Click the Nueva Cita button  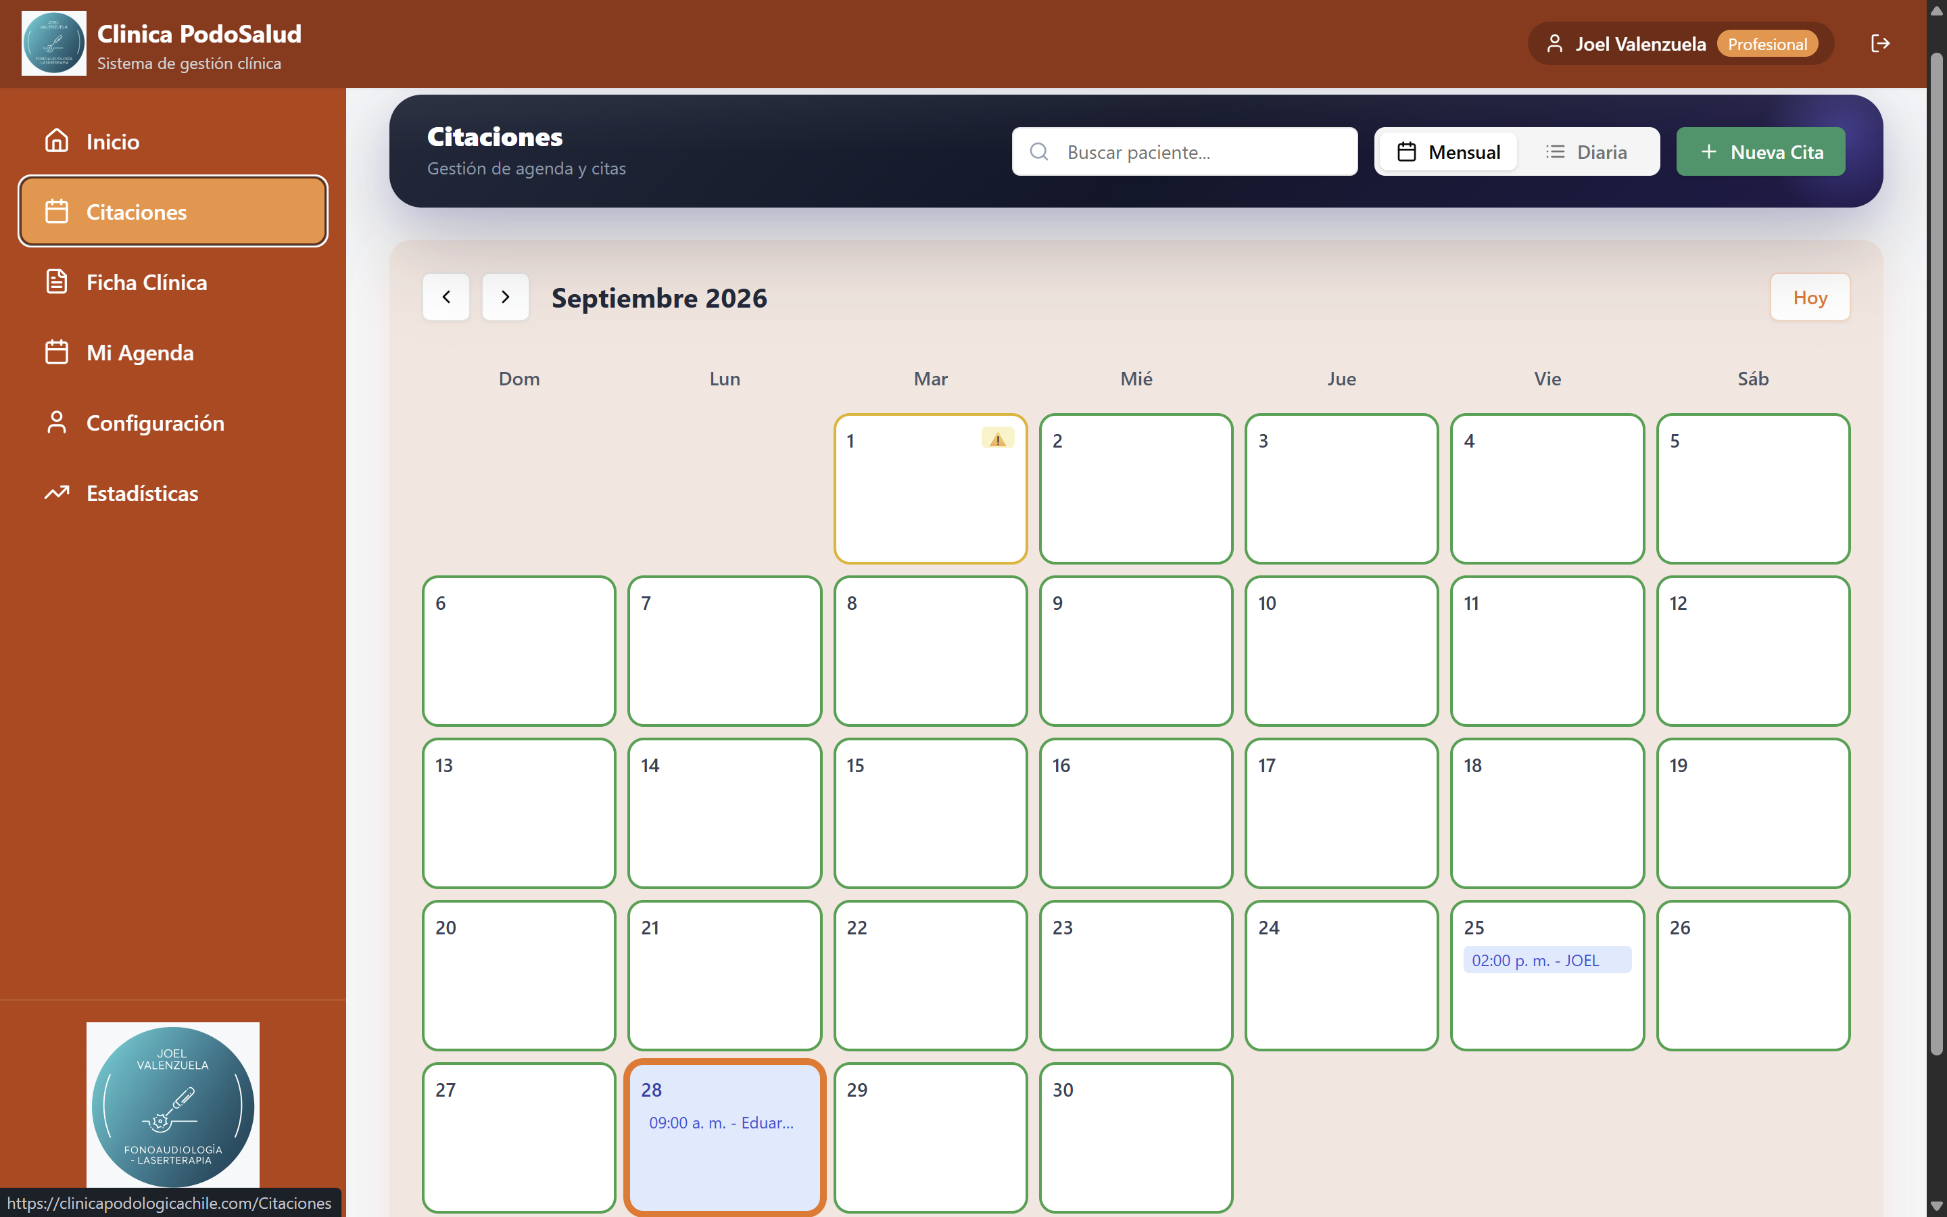pos(1760,151)
